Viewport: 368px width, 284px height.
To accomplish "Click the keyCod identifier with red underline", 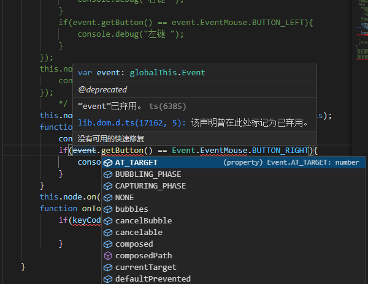I will tap(86, 220).
